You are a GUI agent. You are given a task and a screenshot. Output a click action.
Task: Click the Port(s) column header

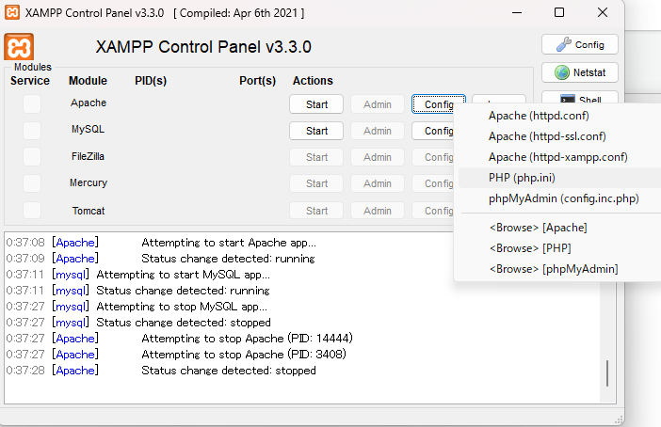(x=258, y=81)
